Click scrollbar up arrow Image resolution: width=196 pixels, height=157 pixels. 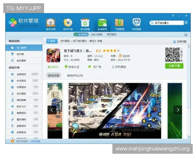pyautogui.click(x=189, y=46)
